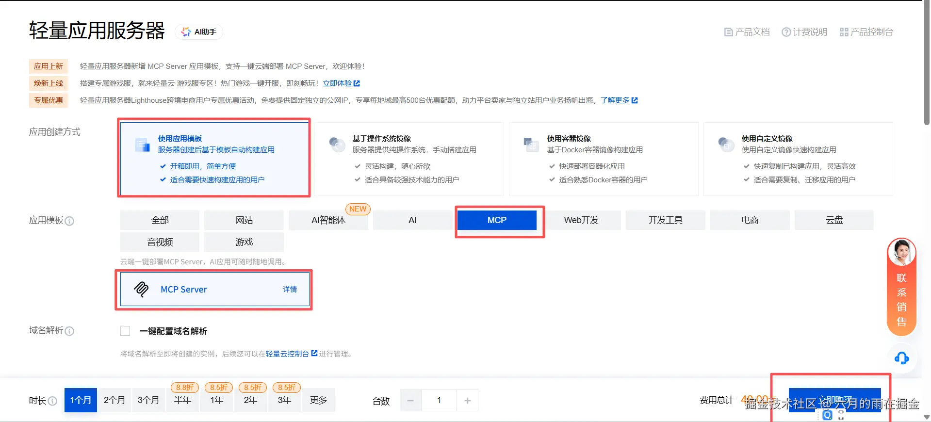Switch to the 游戏 template tab
Screen dimensions: 931x422
(244, 242)
